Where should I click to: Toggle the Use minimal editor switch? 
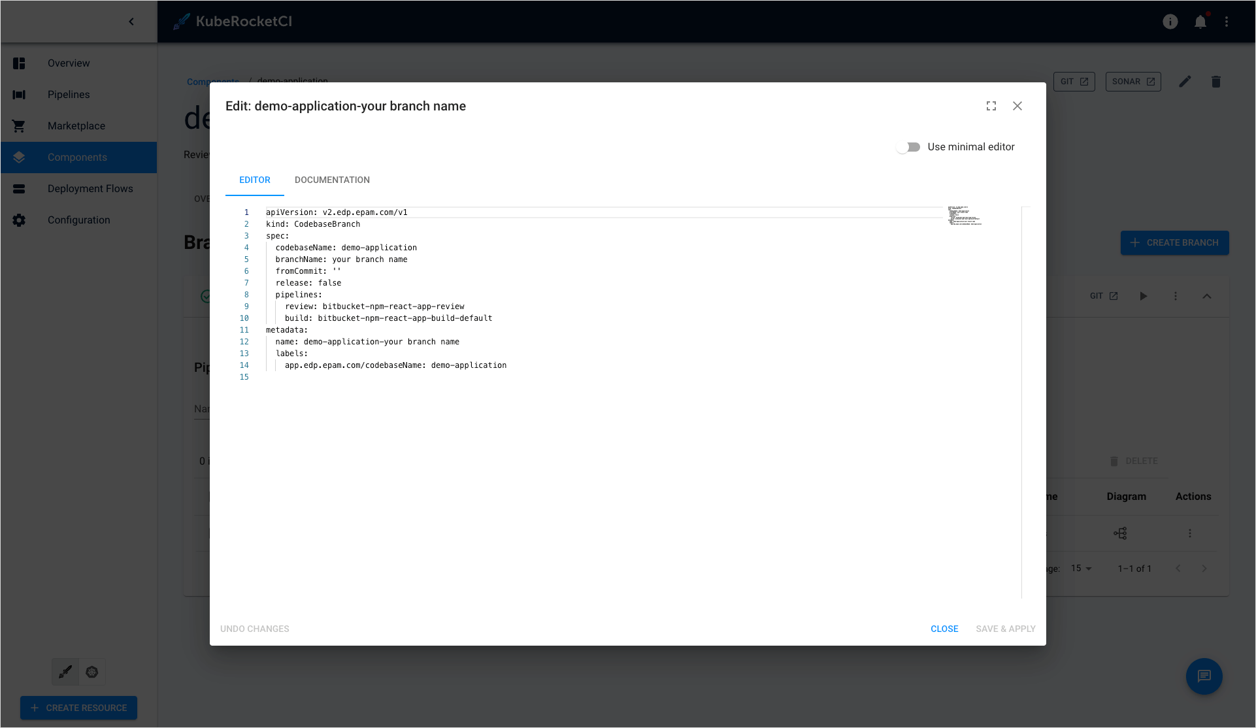tap(908, 147)
